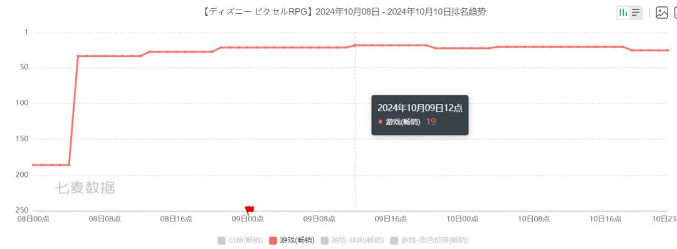Image resolution: width=677 pixels, height=249 pixels.
Task: Click the red flag marker on axis
Action: point(249,210)
